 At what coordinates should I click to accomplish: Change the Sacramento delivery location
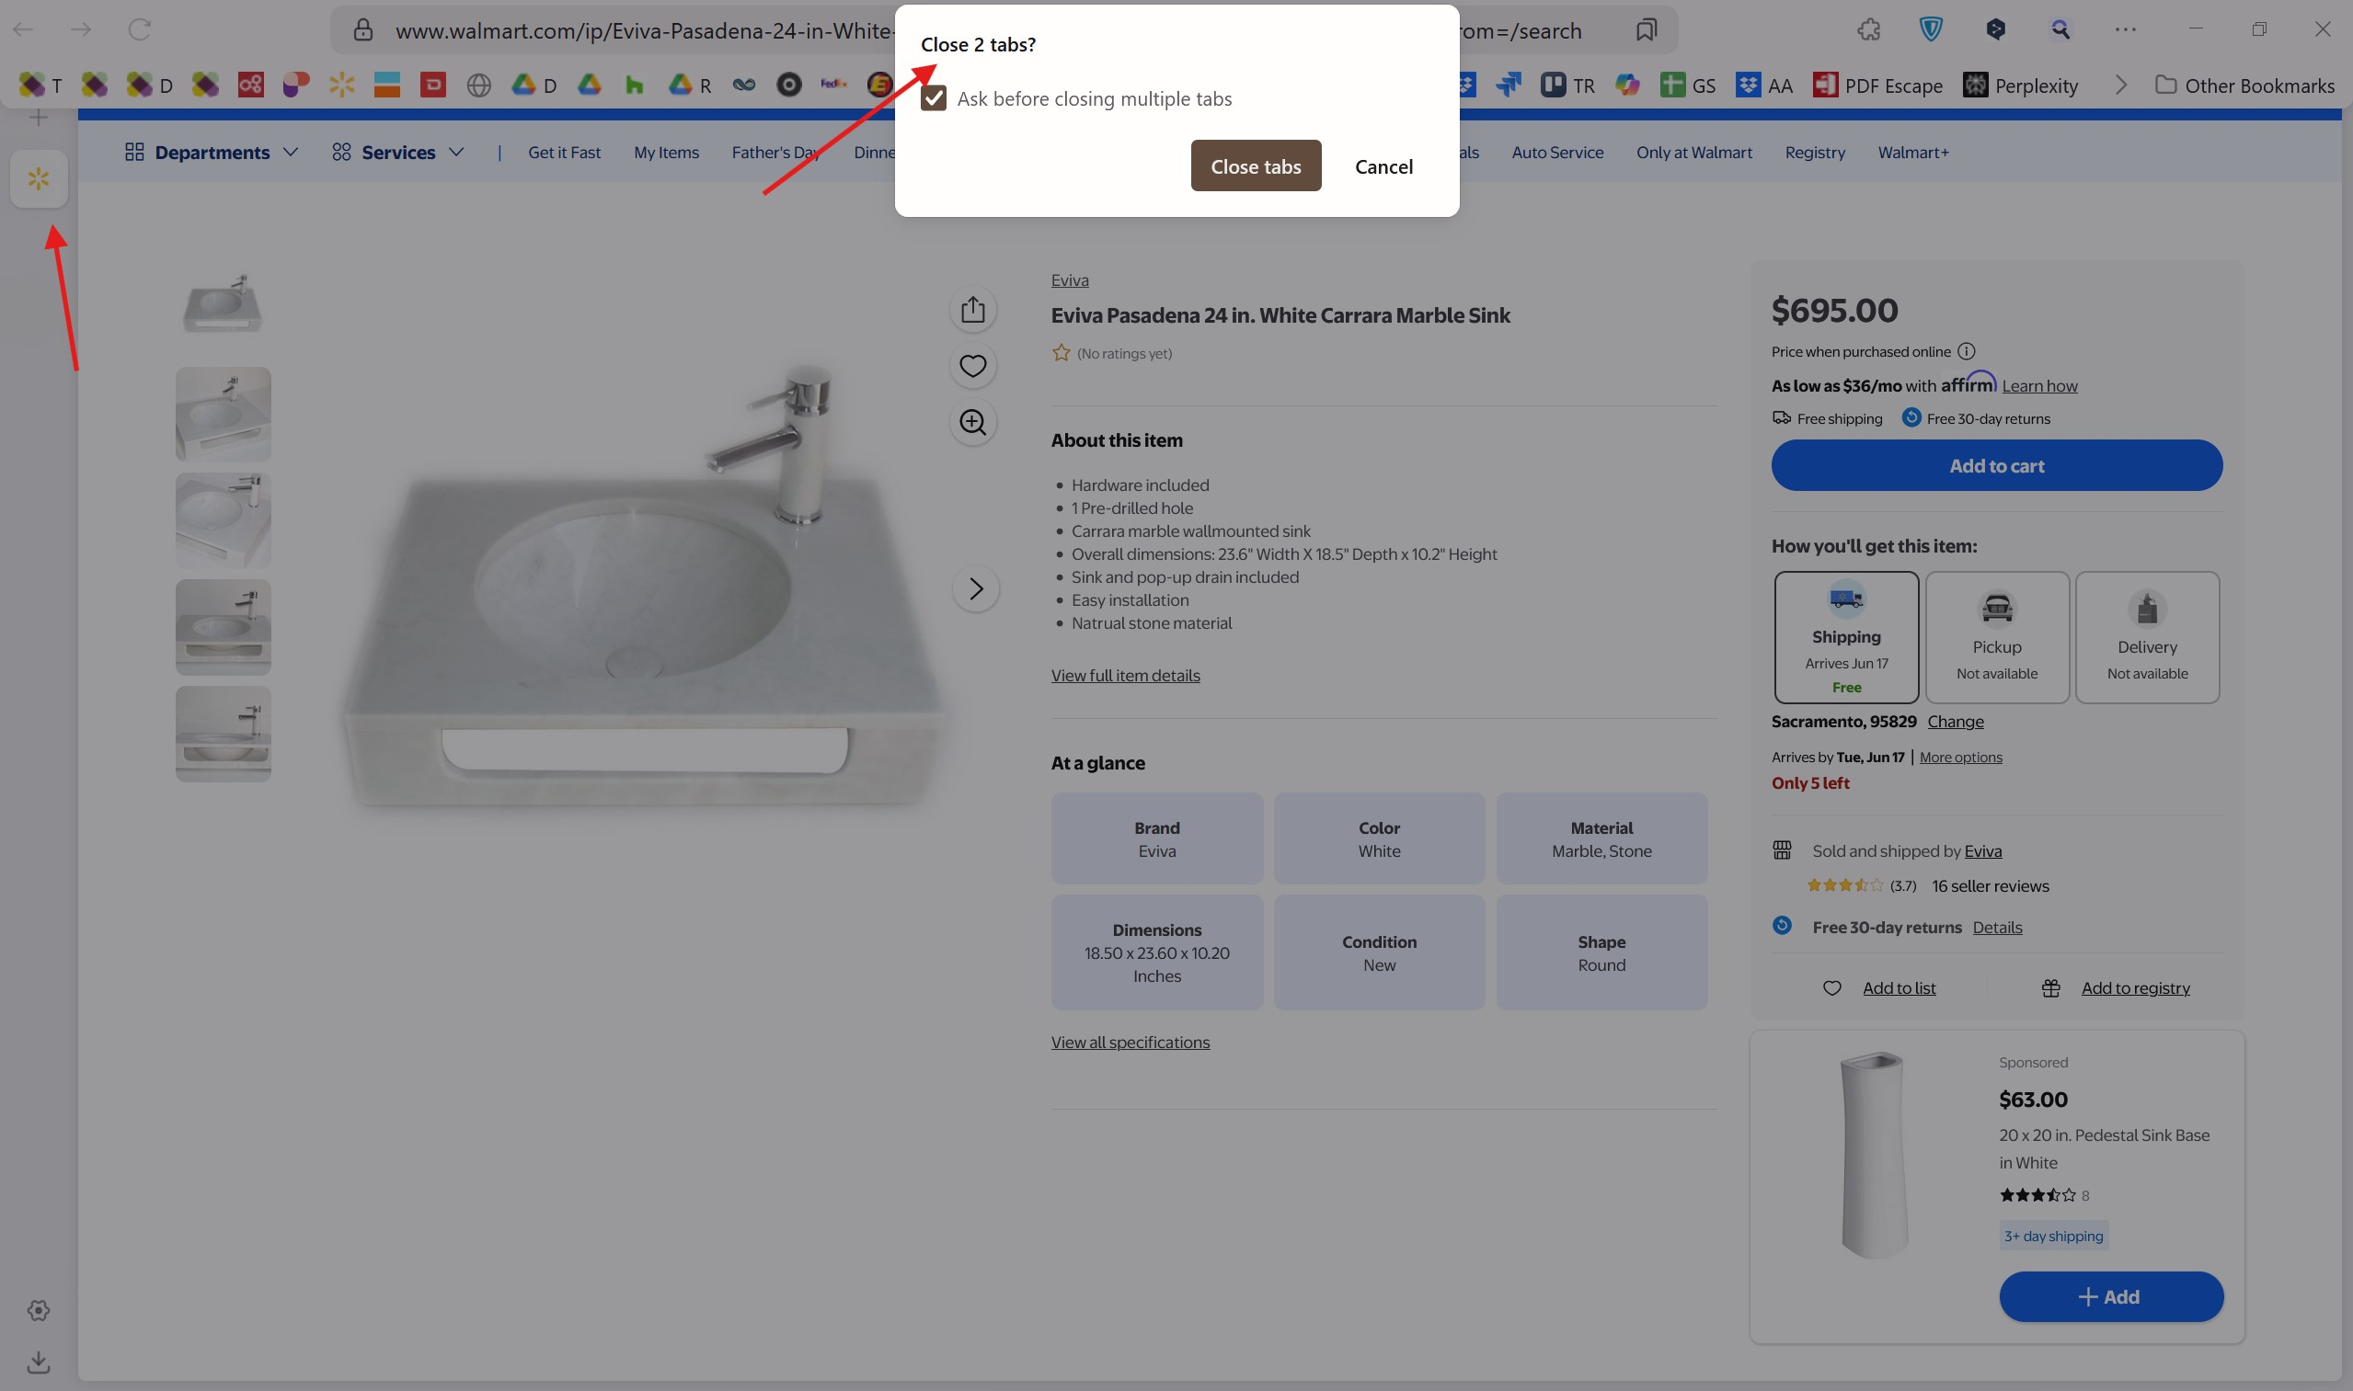click(x=1955, y=721)
